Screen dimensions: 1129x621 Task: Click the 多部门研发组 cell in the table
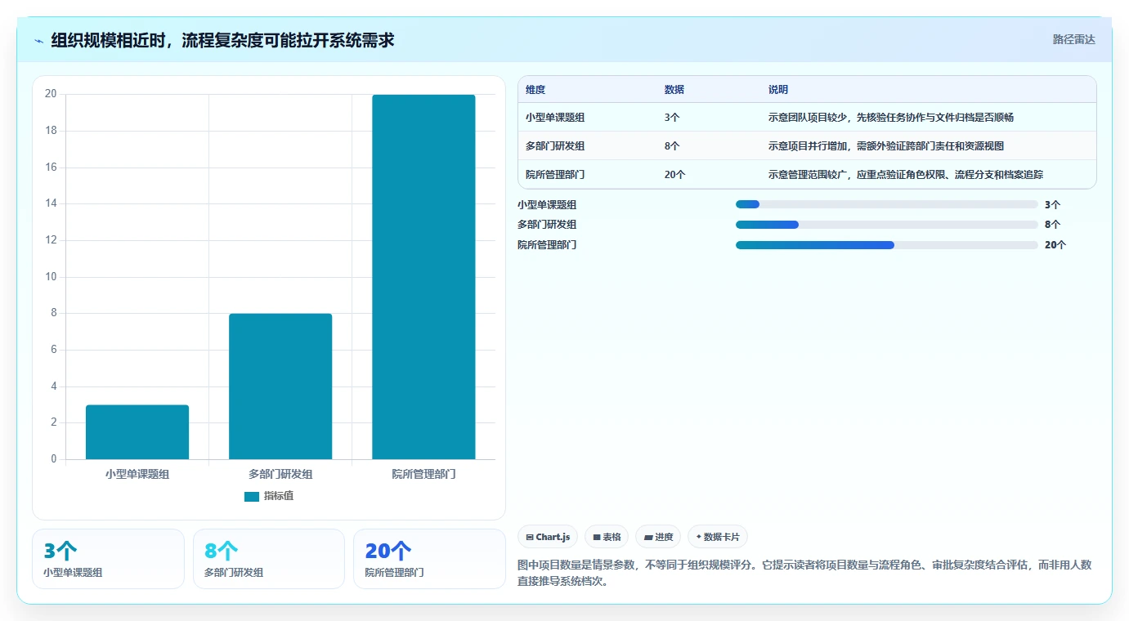click(555, 146)
